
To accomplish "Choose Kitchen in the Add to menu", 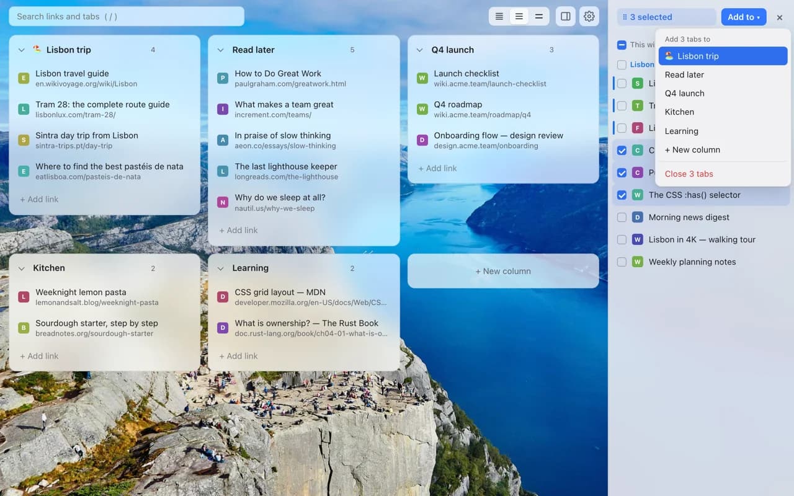I will [x=723, y=112].
